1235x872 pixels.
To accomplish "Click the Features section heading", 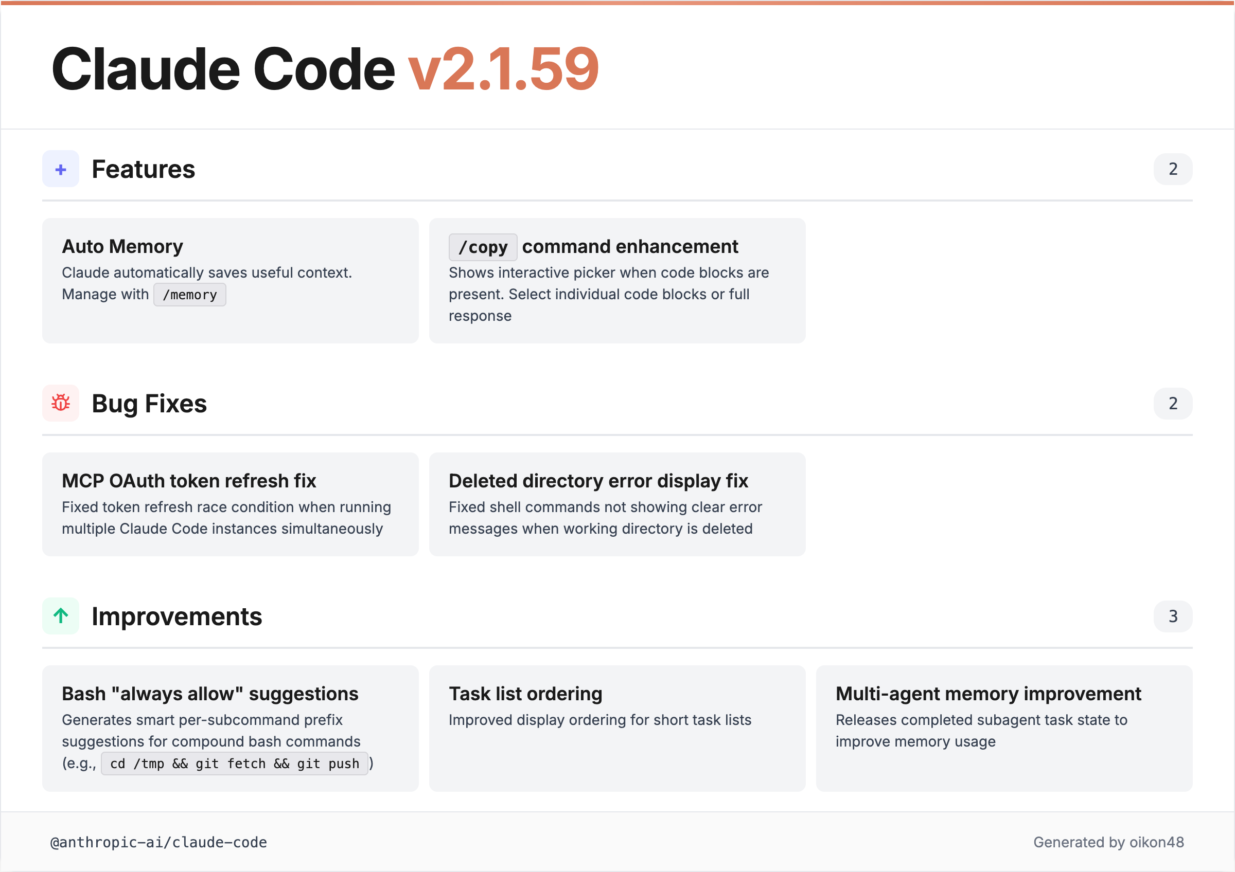I will tap(143, 169).
